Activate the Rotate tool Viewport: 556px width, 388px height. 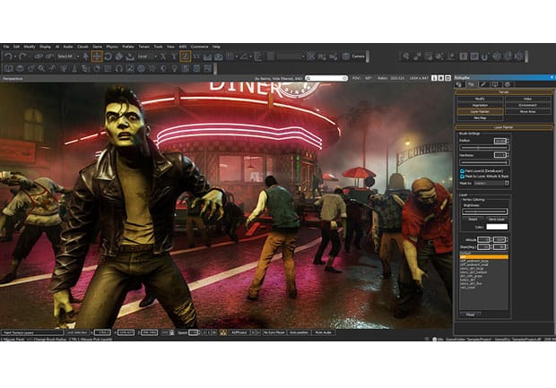109,56
